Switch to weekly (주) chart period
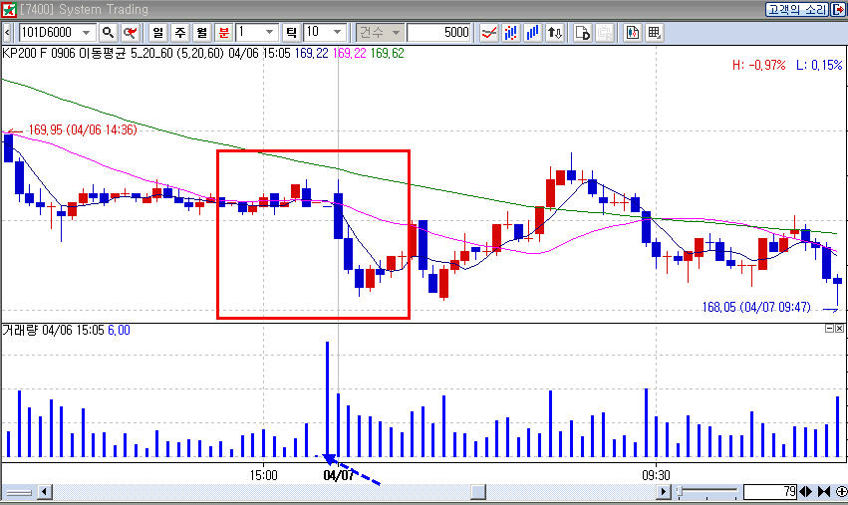The image size is (848, 505). pos(179,33)
